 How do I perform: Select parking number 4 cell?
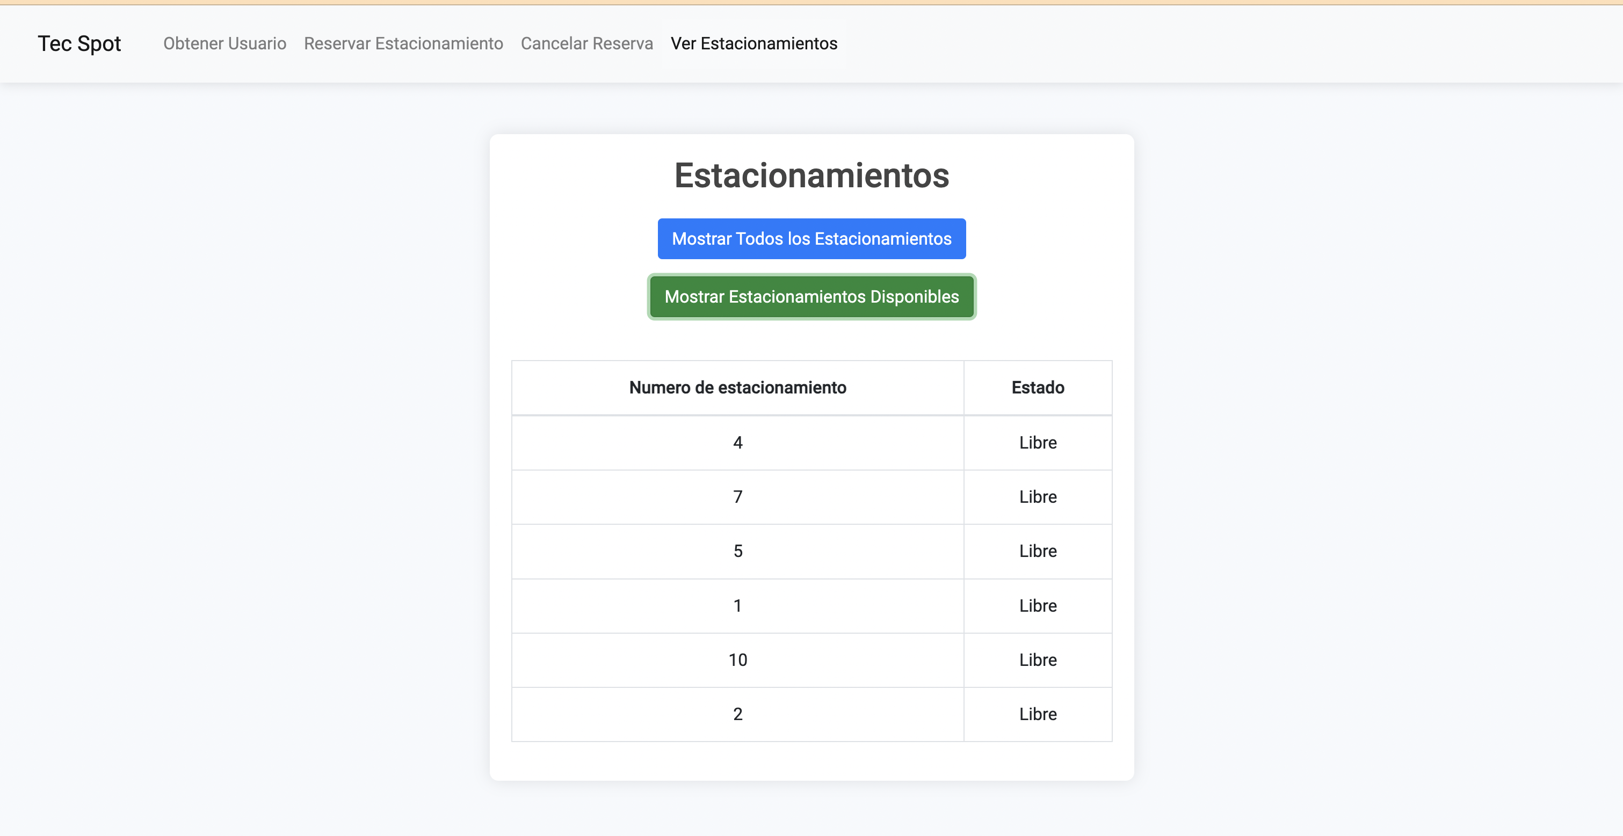click(737, 443)
